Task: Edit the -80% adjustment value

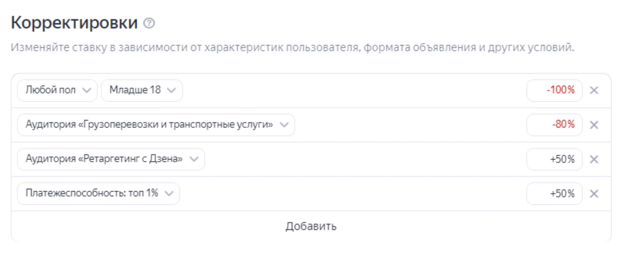Action: tap(554, 125)
